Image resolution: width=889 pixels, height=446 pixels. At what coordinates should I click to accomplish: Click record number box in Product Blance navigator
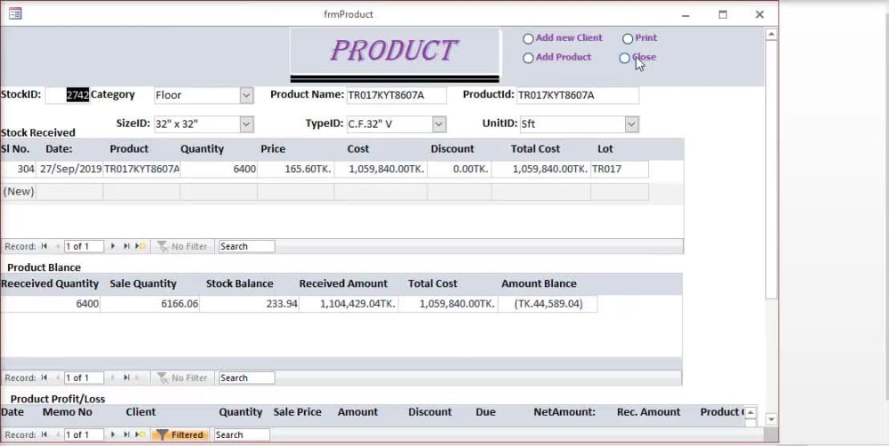coord(84,378)
